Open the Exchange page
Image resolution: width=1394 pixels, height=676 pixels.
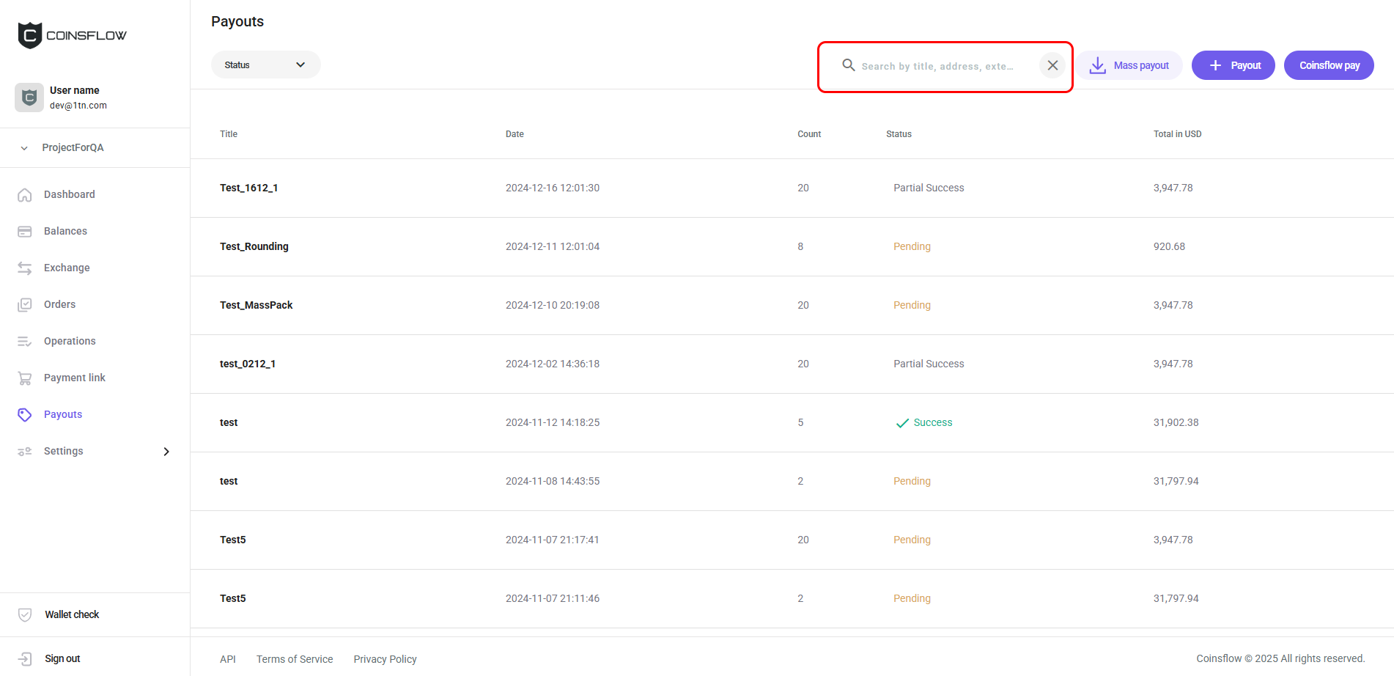click(25, 268)
